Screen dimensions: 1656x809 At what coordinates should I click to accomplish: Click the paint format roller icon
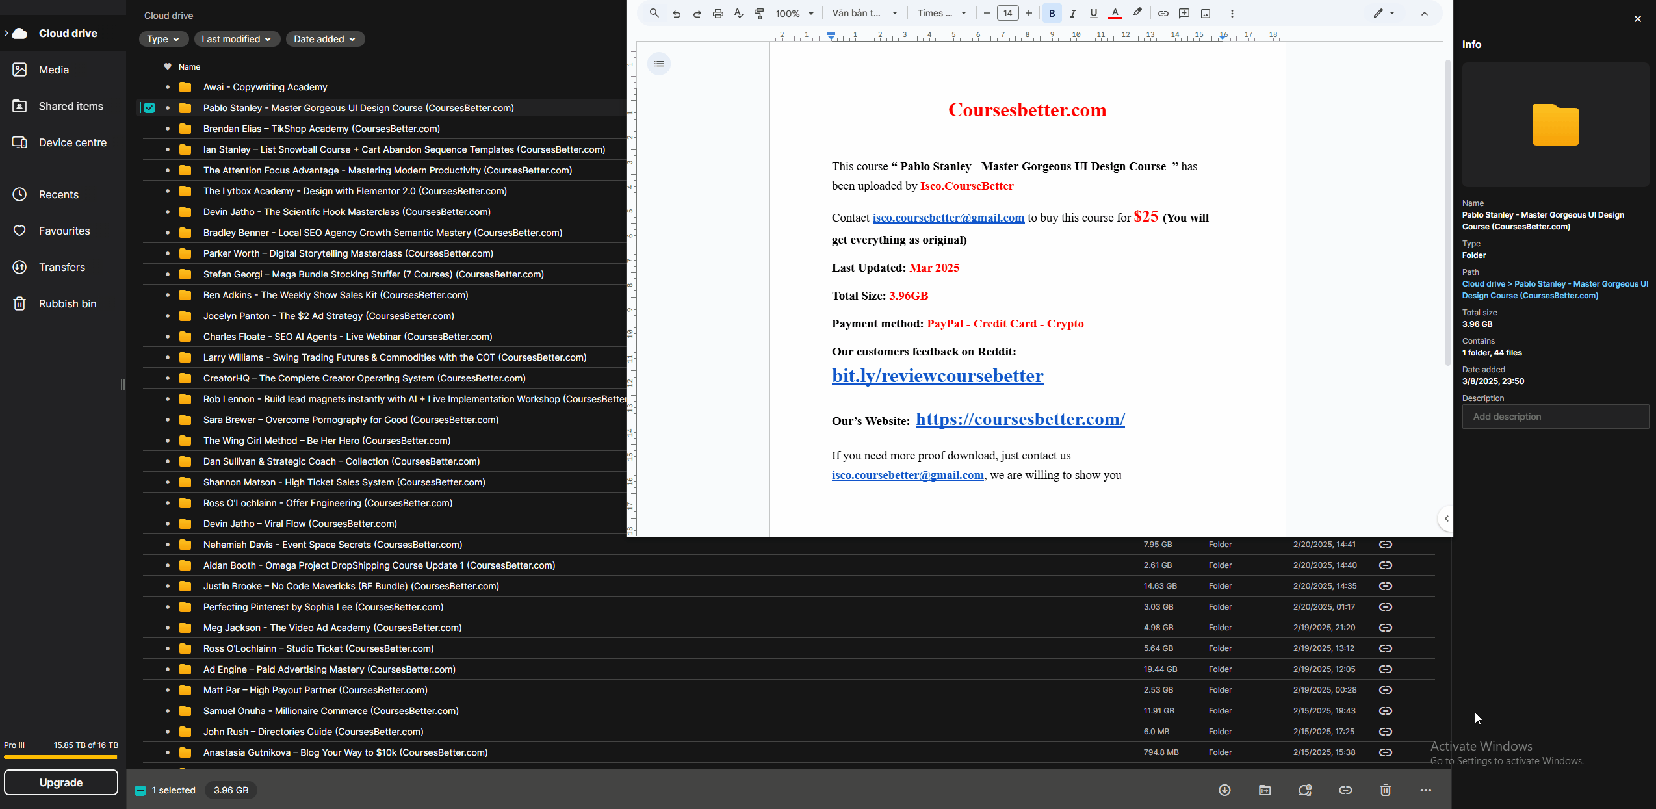[x=759, y=14]
